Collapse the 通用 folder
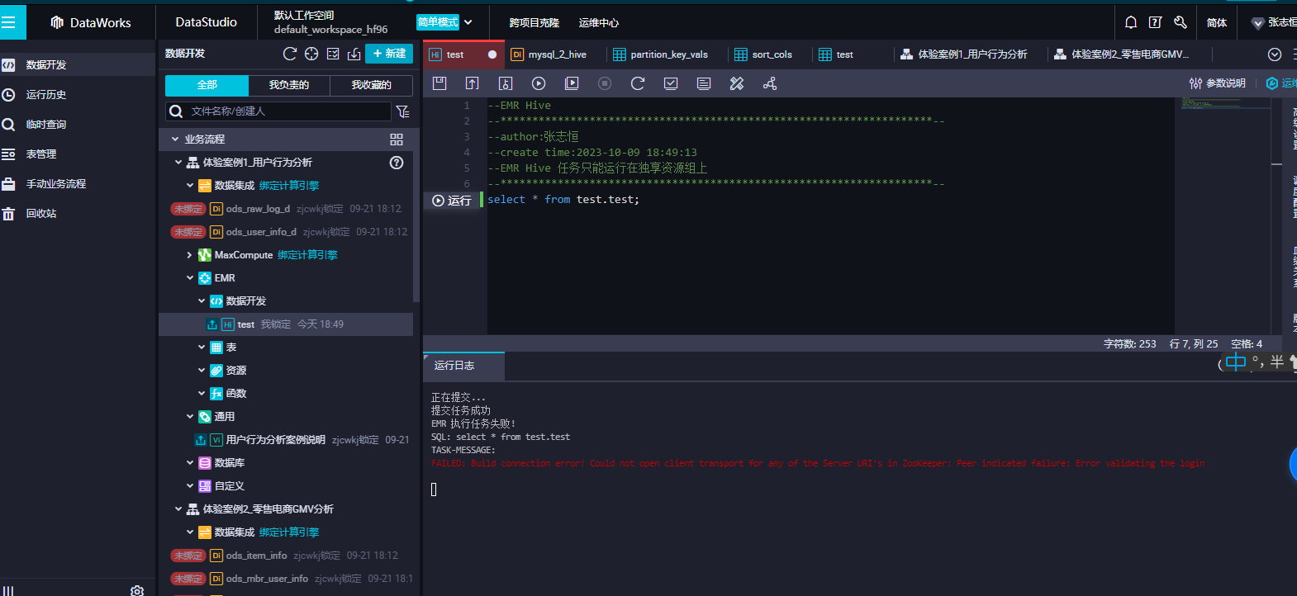Image resolution: width=1297 pixels, height=596 pixels. tap(190, 417)
